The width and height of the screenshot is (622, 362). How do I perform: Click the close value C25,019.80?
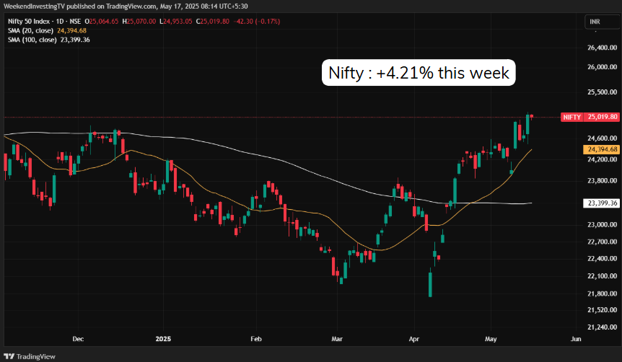(x=212, y=22)
